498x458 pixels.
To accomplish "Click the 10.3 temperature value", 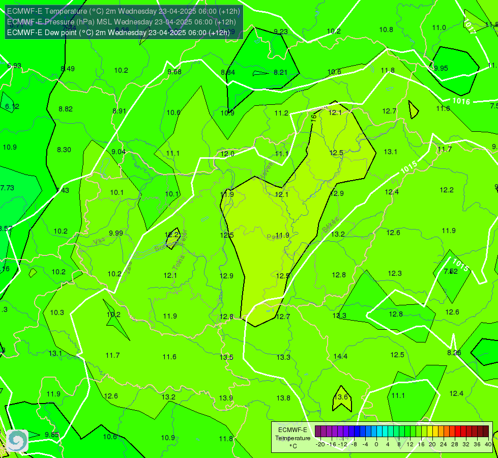I will pos(57,313).
